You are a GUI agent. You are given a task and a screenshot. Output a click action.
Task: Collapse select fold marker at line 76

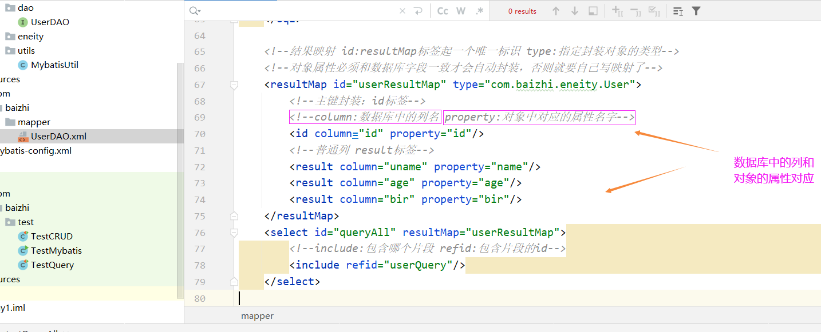coord(234,233)
